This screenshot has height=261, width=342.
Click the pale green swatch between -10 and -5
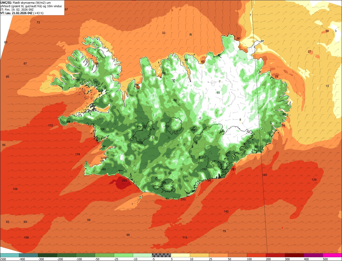coord(142,255)
